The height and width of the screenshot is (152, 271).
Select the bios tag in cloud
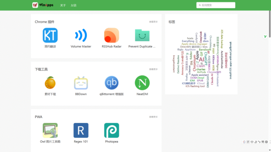point(205,47)
